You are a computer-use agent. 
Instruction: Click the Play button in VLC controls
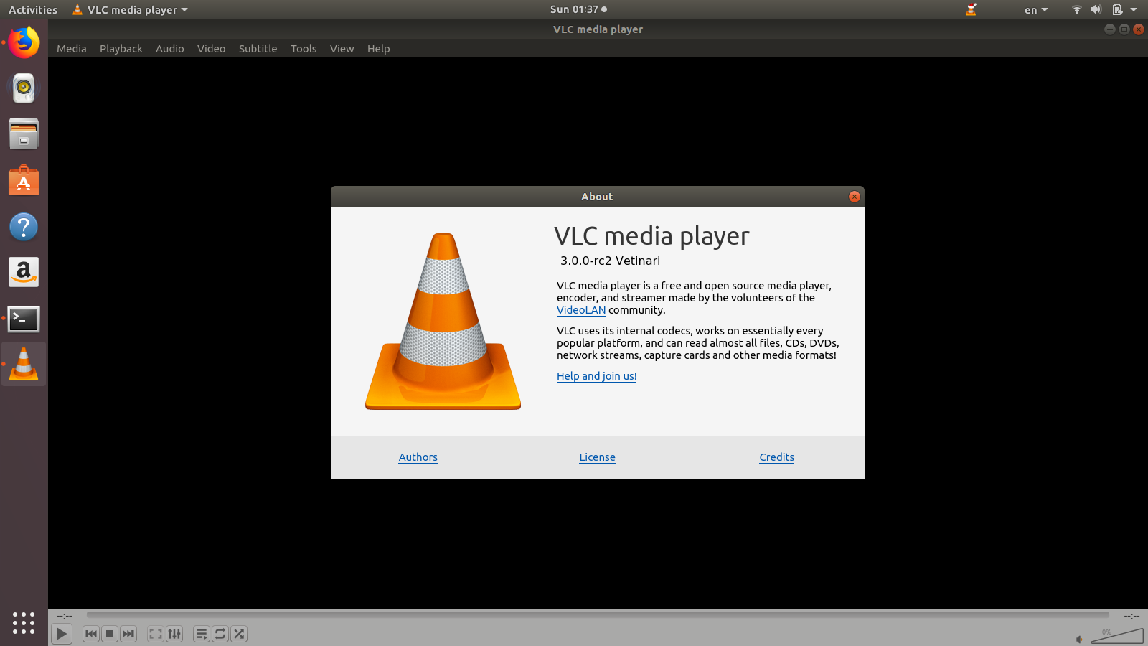(62, 634)
